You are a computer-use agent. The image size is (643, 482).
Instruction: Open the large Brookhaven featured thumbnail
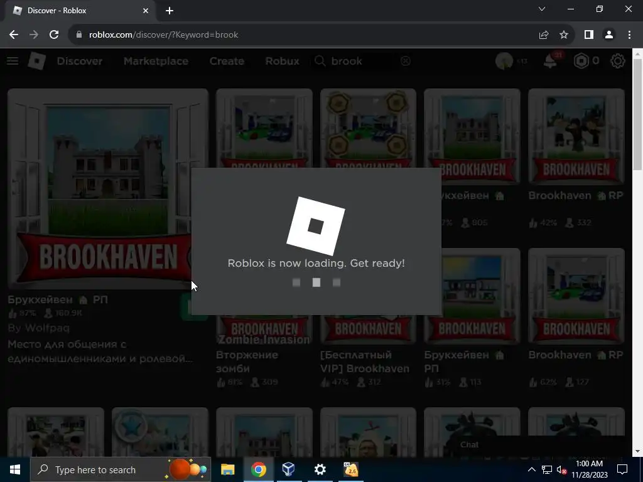pos(108,188)
